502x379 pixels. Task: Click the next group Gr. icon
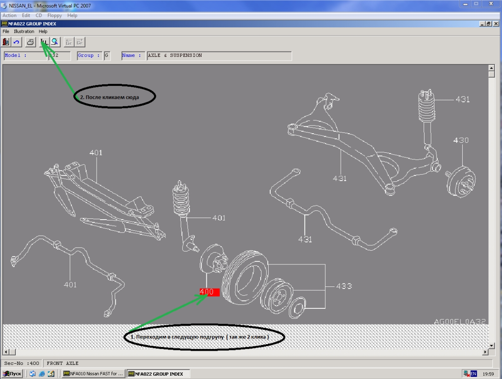pyautogui.click(x=80, y=42)
